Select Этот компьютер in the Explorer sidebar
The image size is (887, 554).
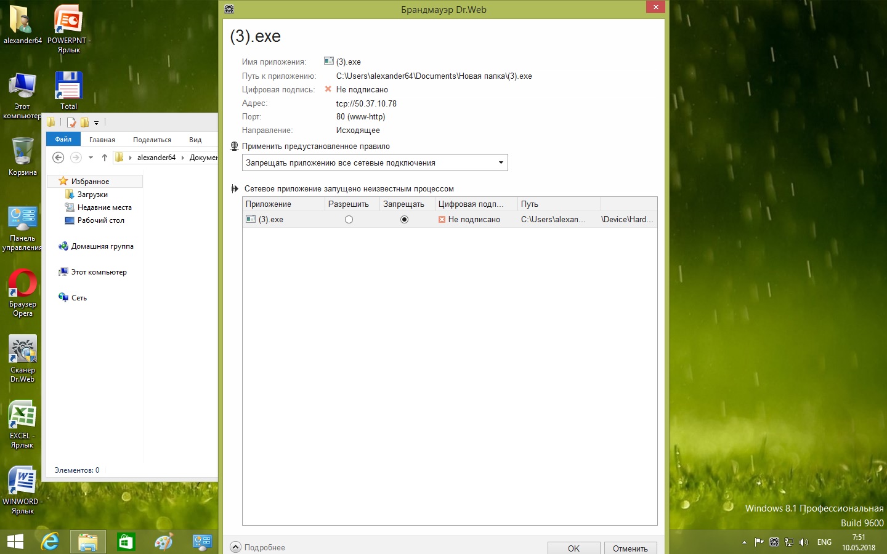[x=99, y=272]
